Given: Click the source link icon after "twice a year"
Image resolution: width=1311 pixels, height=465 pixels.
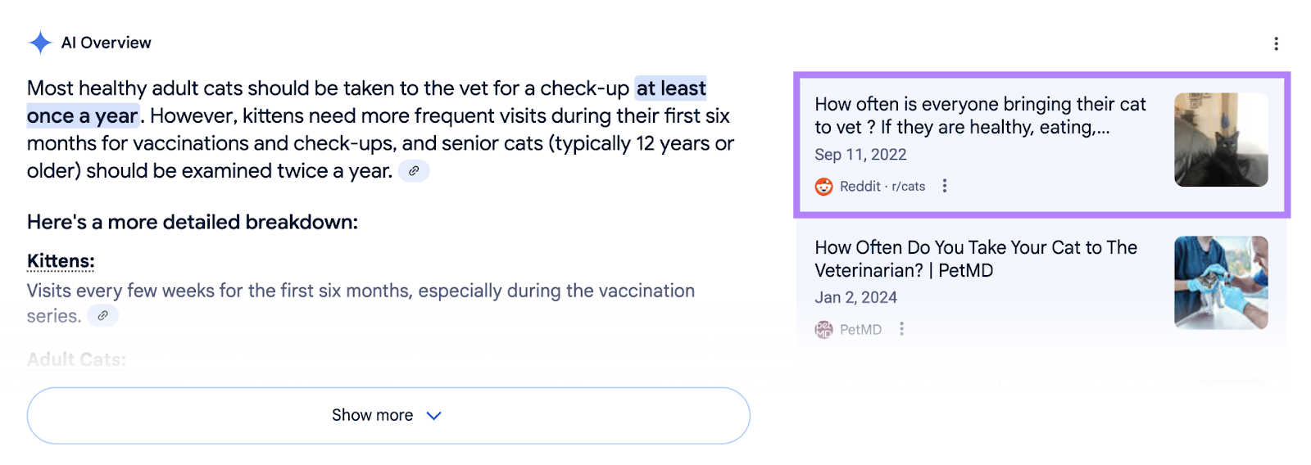Looking at the screenshot, I should click(414, 171).
